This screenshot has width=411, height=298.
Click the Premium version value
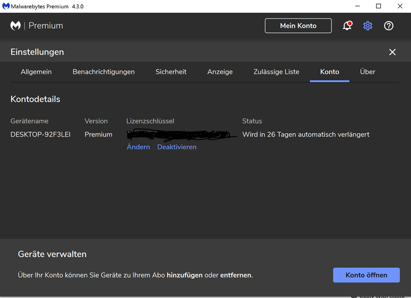(x=98, y=135)
